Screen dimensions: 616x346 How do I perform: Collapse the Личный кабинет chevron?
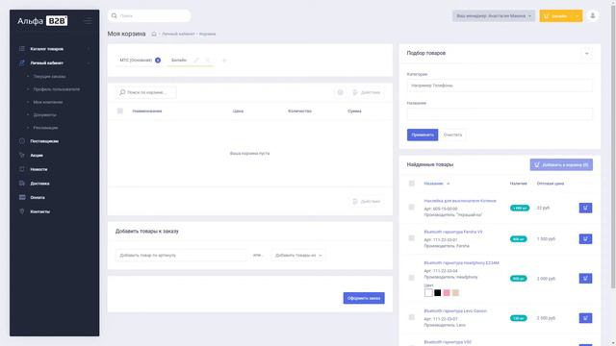tap(89, 62)
